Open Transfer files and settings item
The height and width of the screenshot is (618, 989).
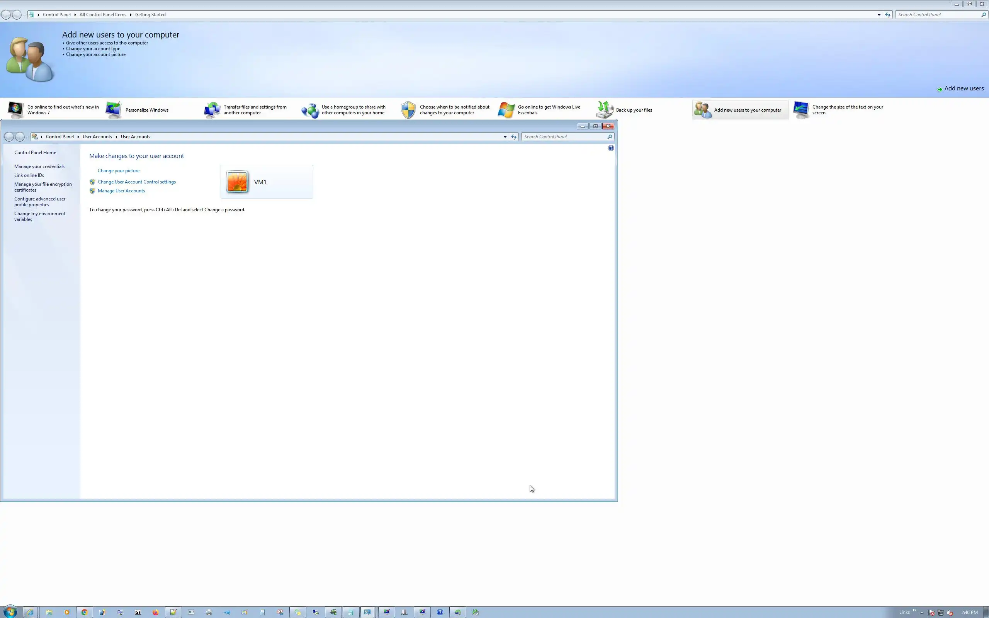[255, 110]
